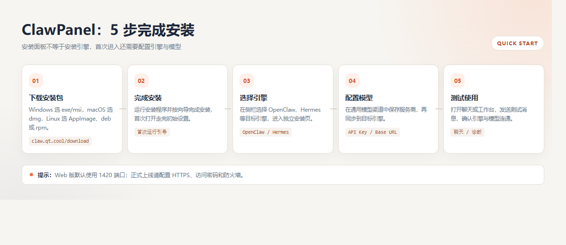Click the description starting 运行安装程序并按向导
Screen dimensions: 566x245
[x=174, y=114]
